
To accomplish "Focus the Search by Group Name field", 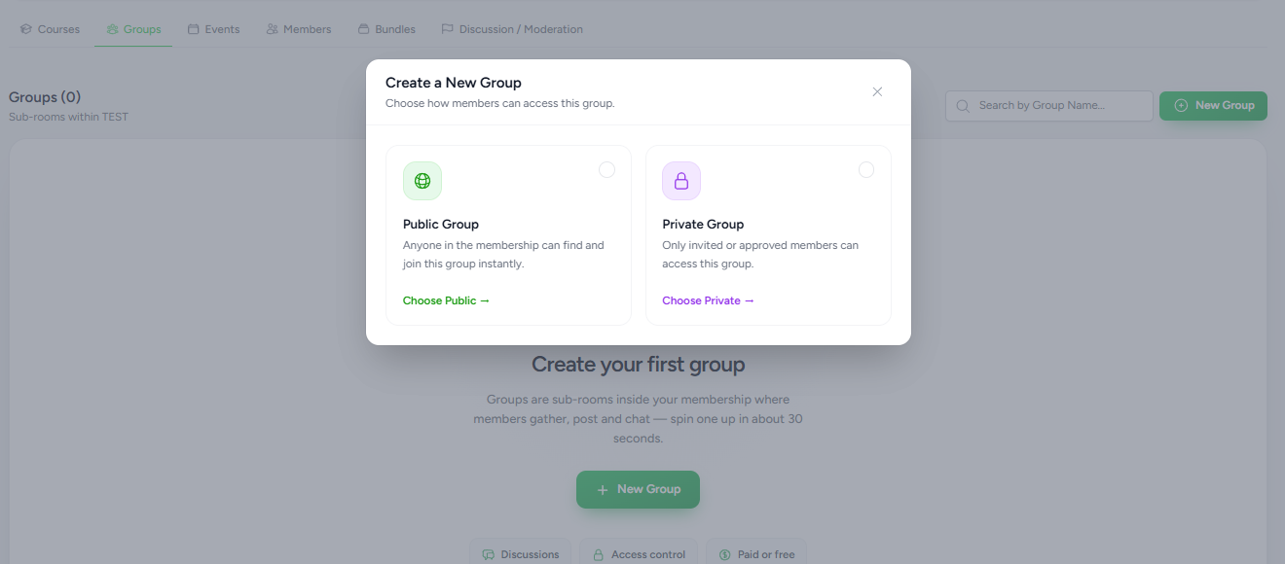I will coord(1049,106).
